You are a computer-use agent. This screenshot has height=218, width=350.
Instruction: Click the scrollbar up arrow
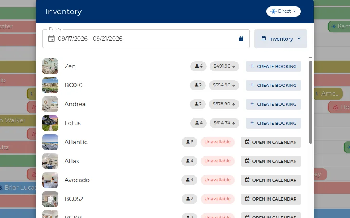click(310, 58)
